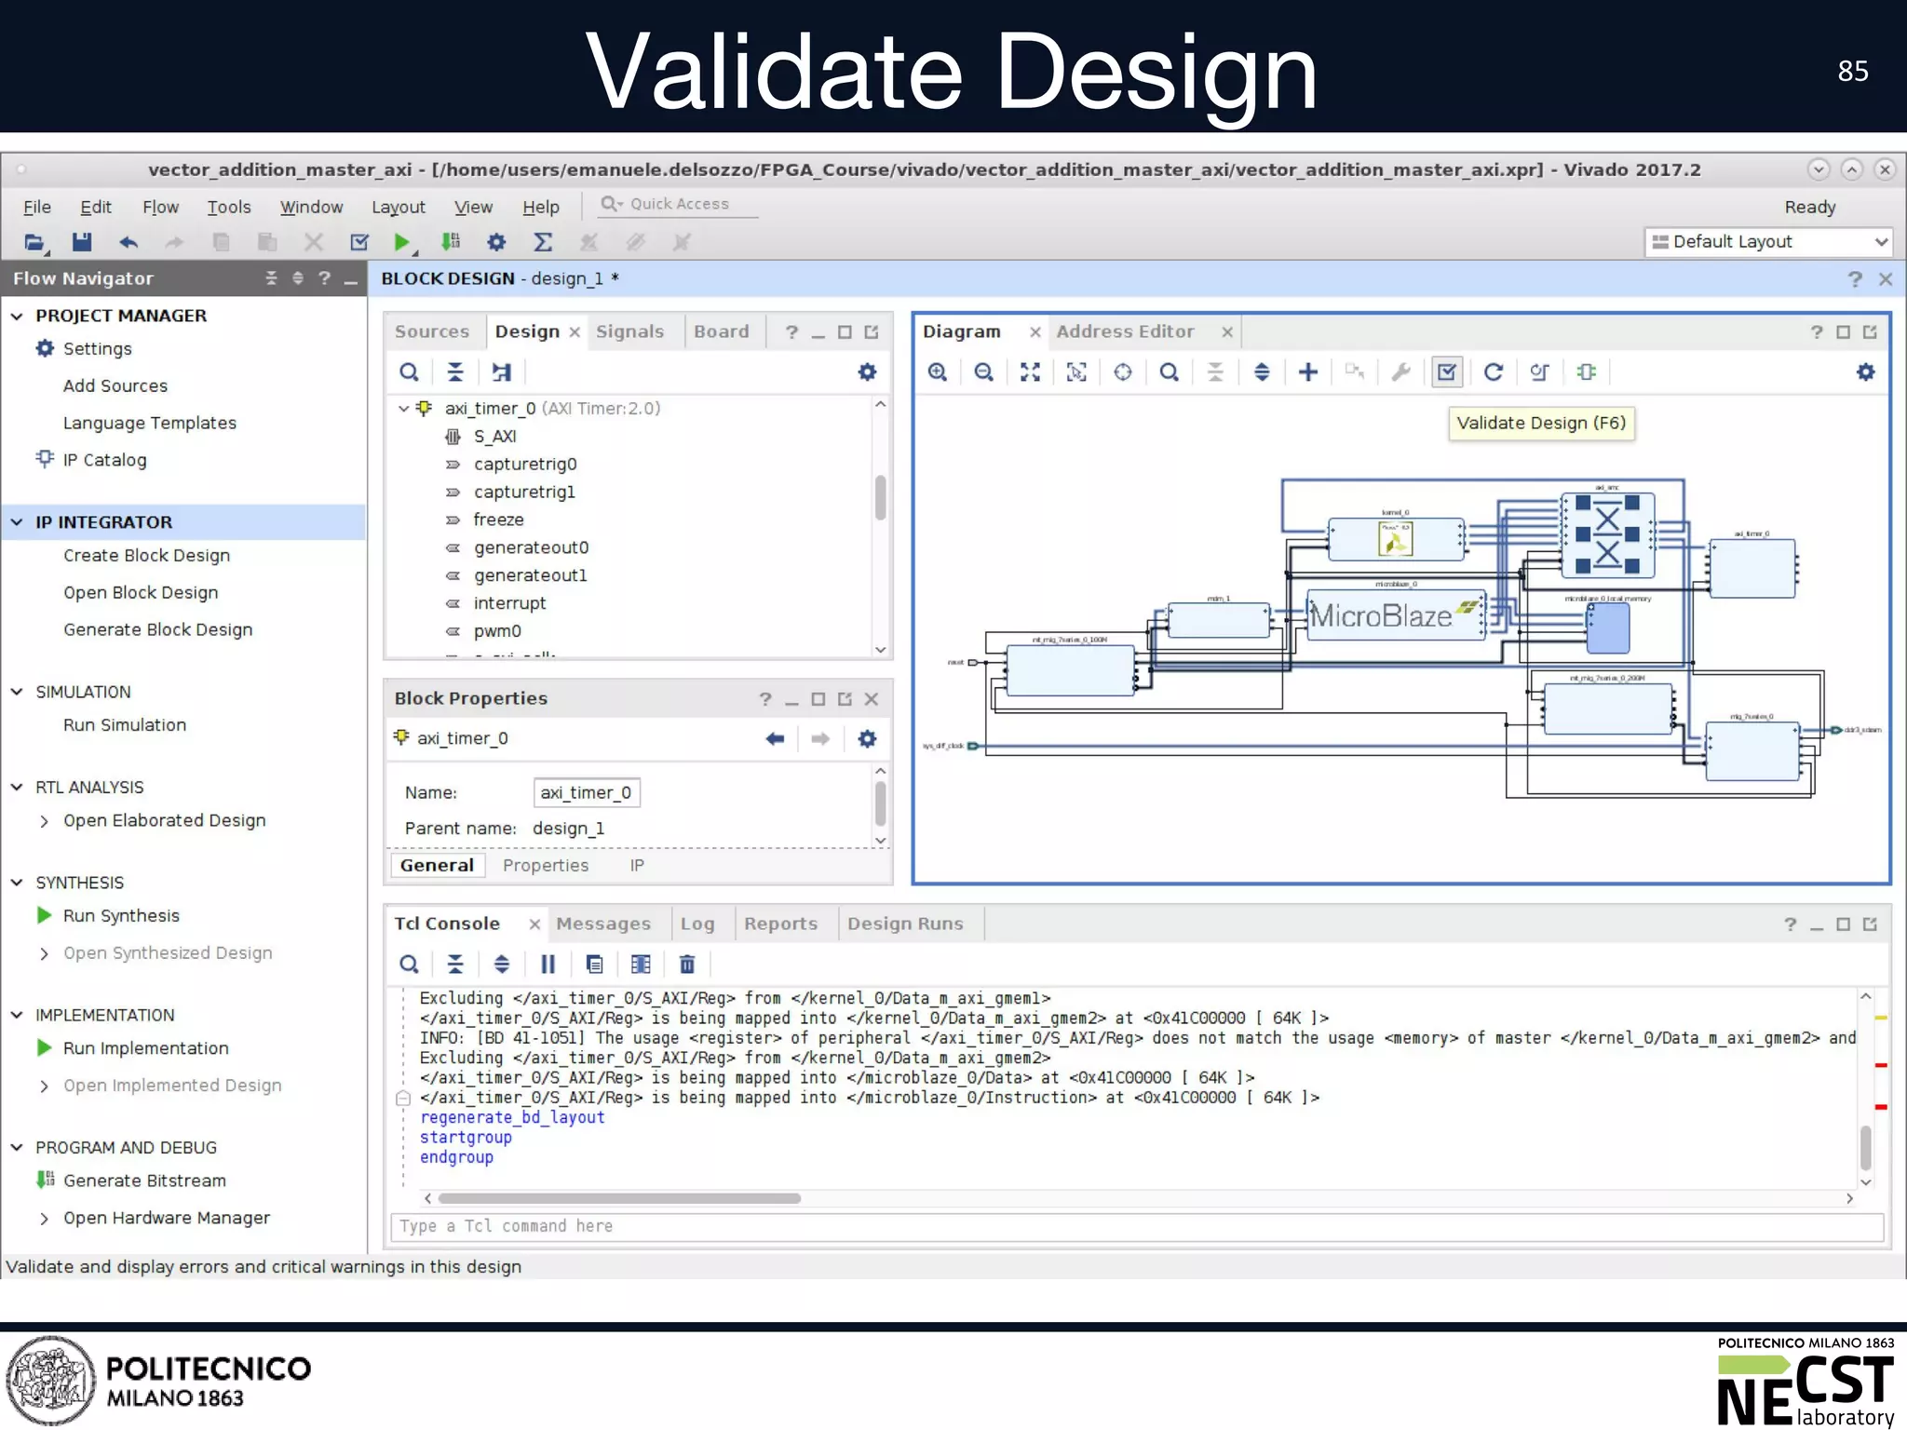The height and width of the screenshot is (1430, 1907).
Task: Click Generate Block Design
Action: tap(157, 630)
